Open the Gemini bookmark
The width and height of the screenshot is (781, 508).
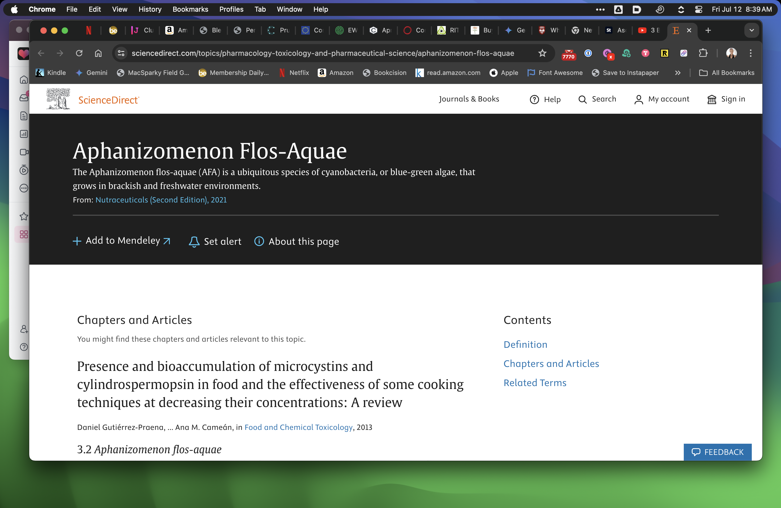pos(91,73)
